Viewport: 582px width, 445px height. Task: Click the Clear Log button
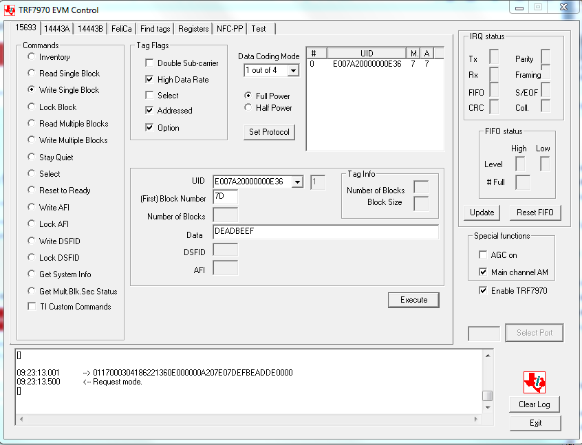[x=534, y=404]
